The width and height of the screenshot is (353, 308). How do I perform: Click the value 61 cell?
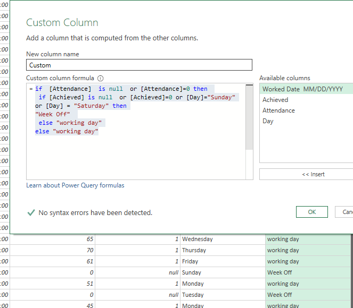[53, 261]
